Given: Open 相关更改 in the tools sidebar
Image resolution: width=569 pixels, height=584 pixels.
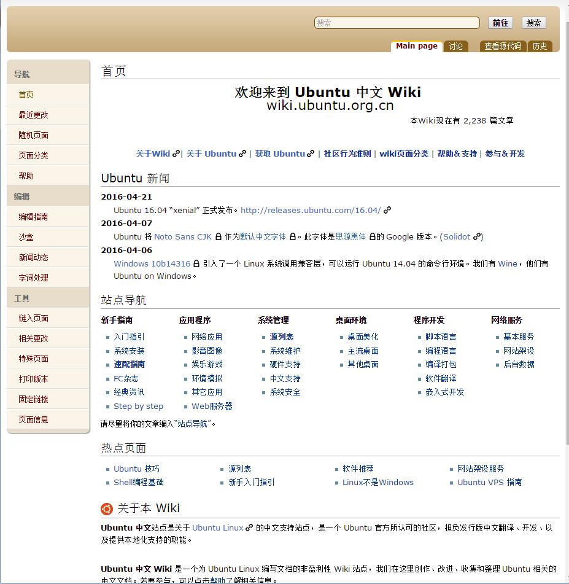Looking at the screenshot, I should point(34,338).
